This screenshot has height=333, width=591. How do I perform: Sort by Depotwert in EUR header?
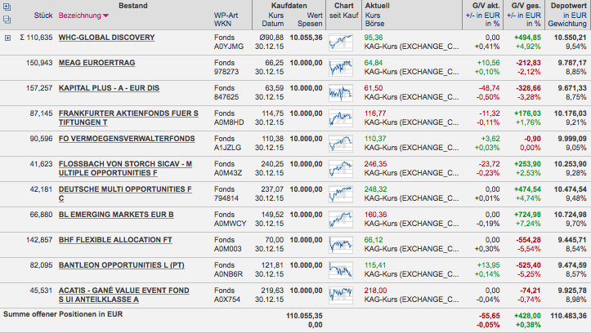[x=575, y=16]
